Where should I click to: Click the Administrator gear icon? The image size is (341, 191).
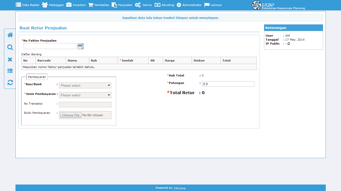coord(179,5)
